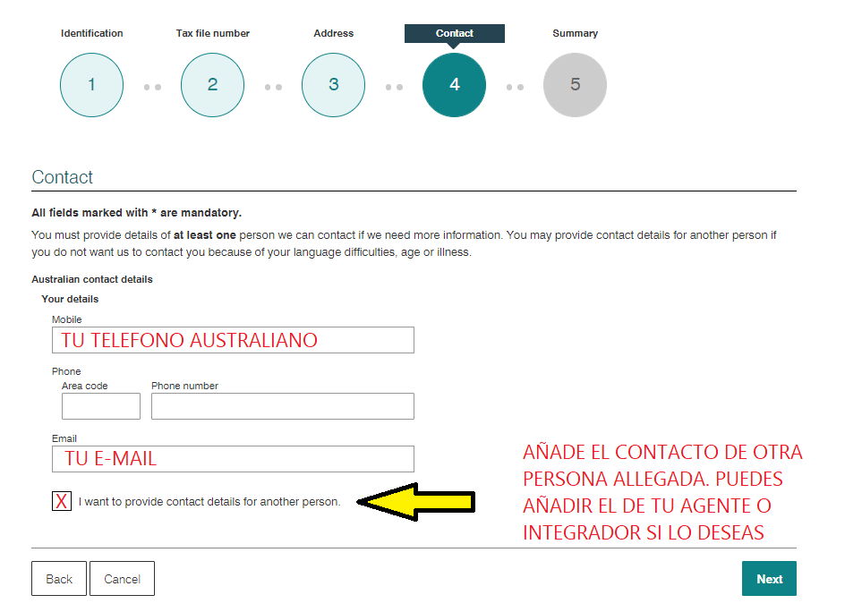Open the Tax file number step label

coord(212,33)
